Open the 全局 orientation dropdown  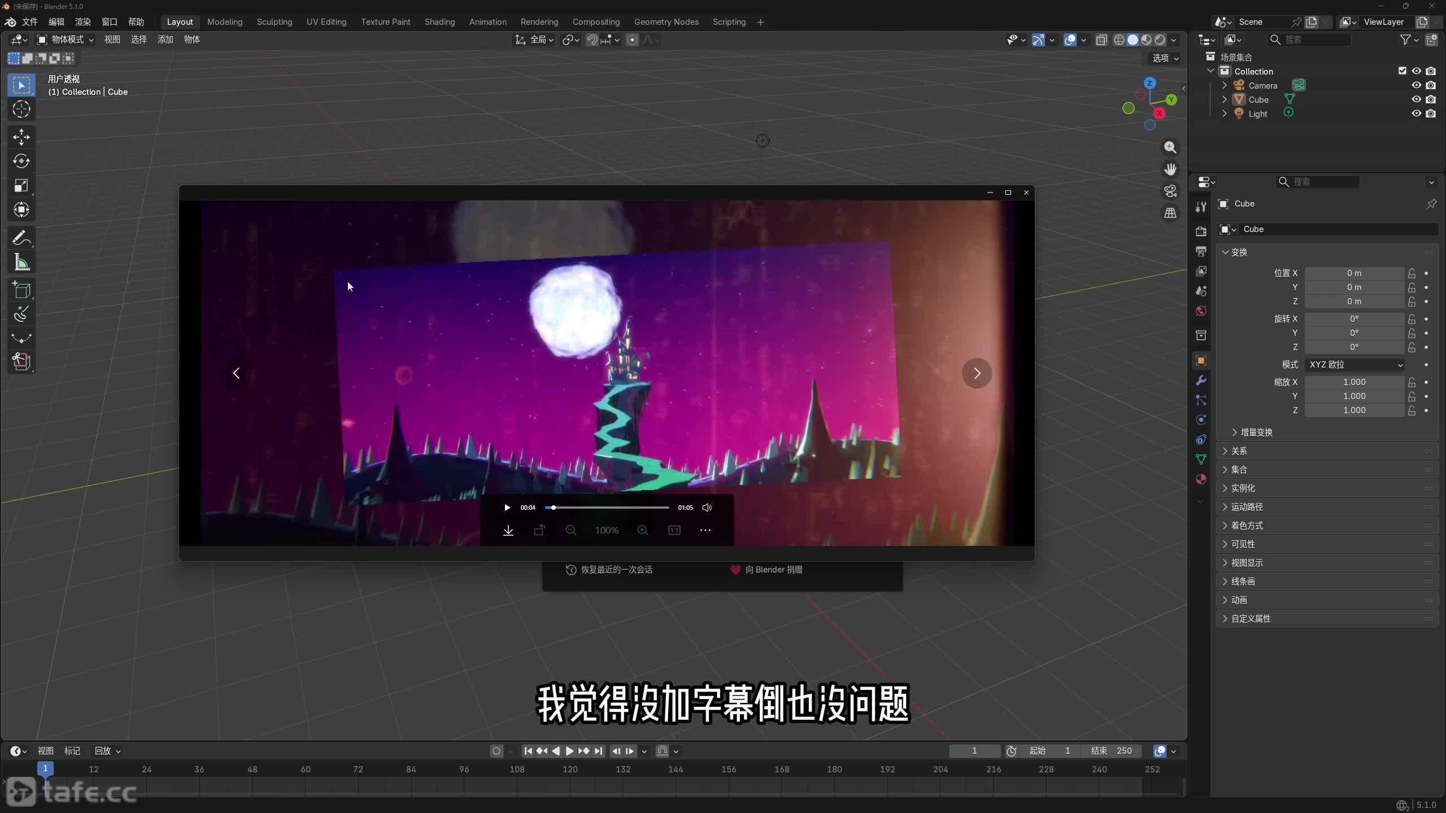click(534, 40)
